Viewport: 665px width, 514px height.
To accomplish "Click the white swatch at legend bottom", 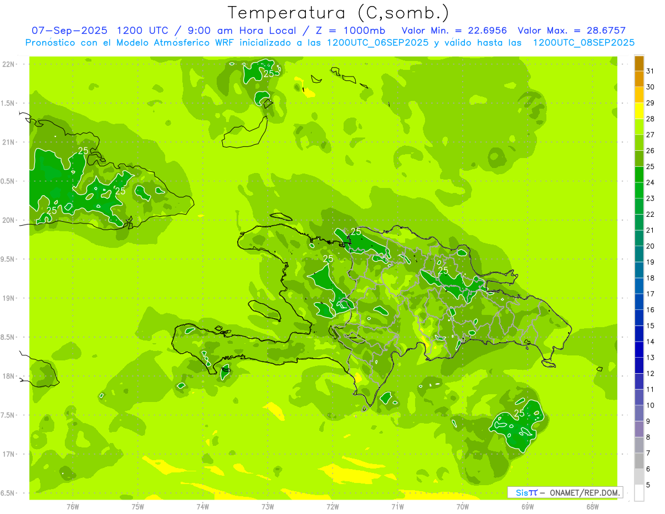I will (639, 493).
